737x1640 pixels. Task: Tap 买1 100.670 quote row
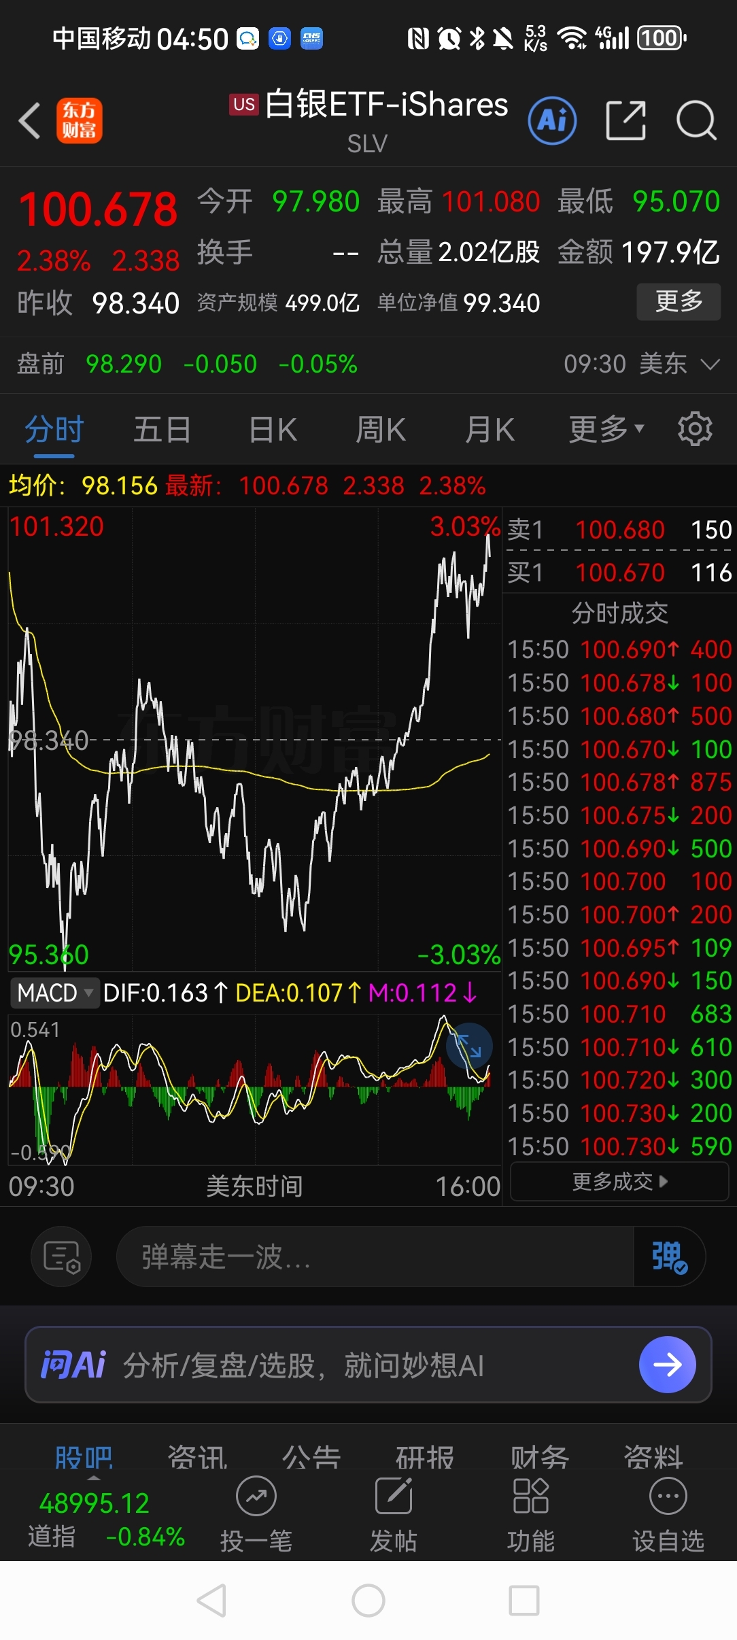point(619,573)
